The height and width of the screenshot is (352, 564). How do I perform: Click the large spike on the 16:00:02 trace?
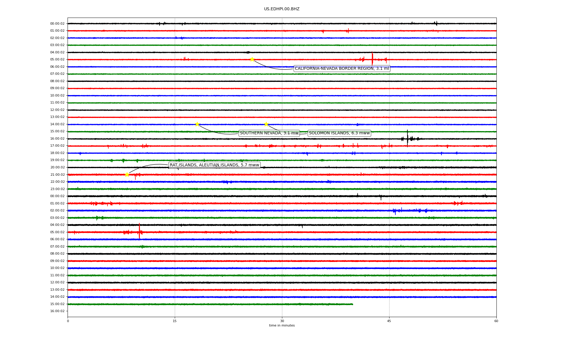point(407,138)
